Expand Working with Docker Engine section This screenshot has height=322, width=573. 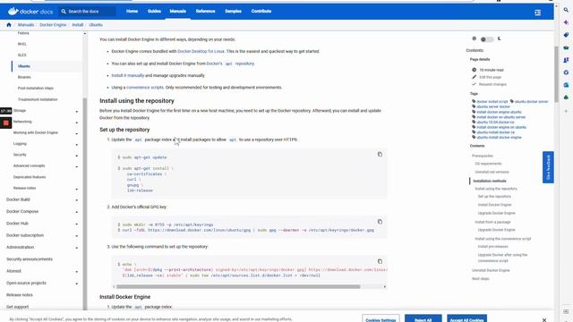pyautogui.click(x=77, y=133)
